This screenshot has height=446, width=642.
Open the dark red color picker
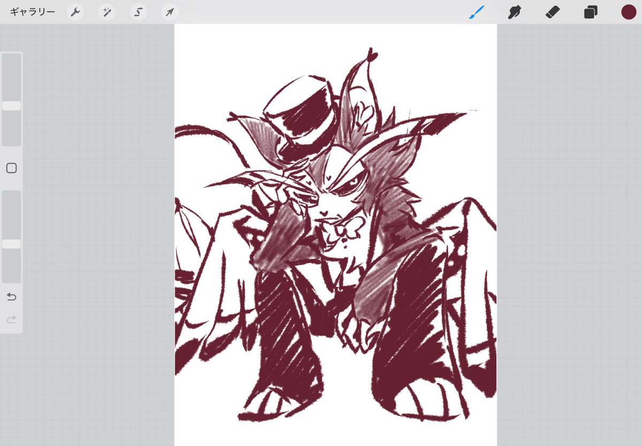(629, 12)
